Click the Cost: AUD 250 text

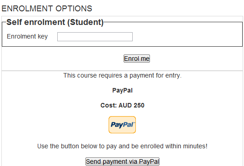[122, 105]
